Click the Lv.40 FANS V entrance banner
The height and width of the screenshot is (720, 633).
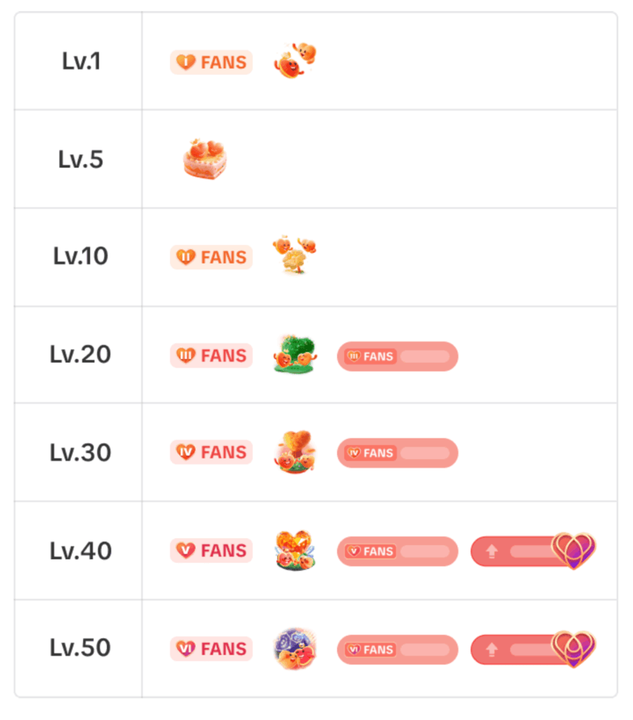(x=397, y=551)
